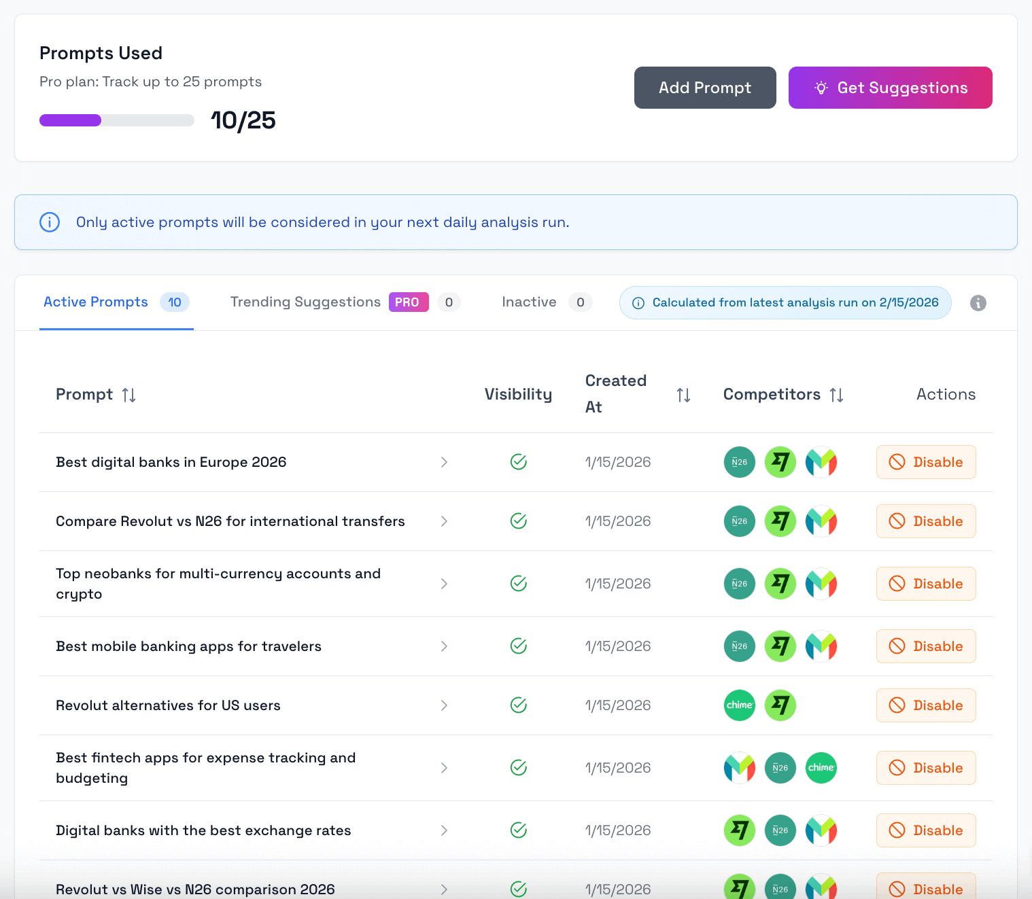
Task: Click the Chime icon on Revolut alternatives row
Action: point(739,705)
